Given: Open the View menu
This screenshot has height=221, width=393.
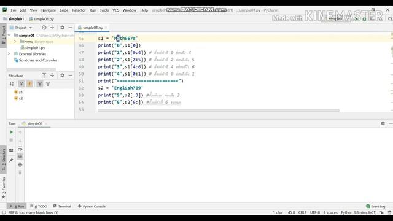Looking at the screenshot, I should point(34,10).
